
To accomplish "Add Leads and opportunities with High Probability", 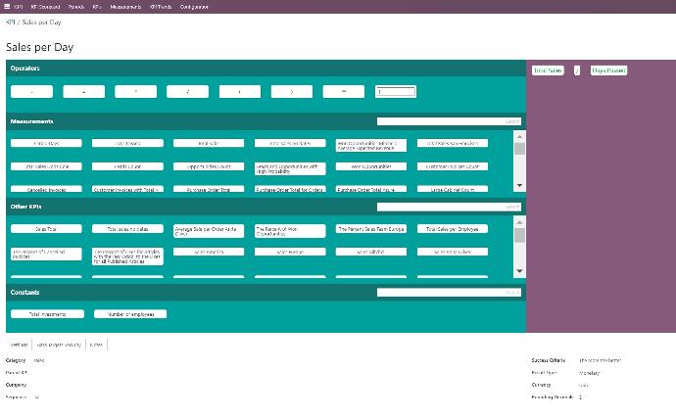I will tap(290, 168).
